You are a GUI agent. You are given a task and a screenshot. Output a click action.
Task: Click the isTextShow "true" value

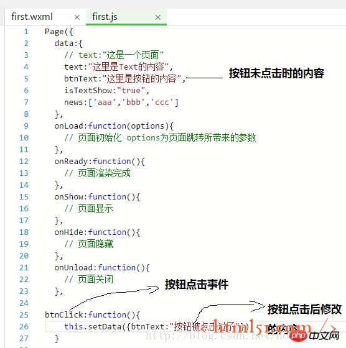click(131, 91)
